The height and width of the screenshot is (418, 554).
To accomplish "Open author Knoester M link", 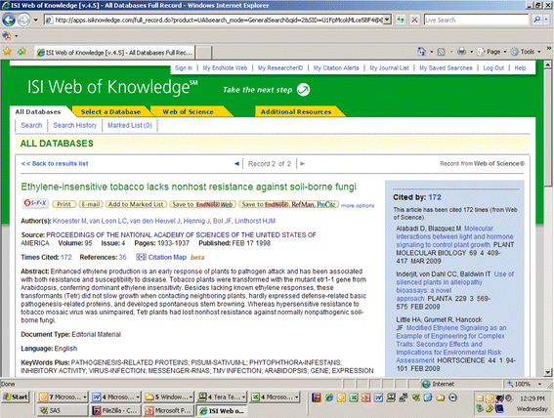I will click(x=69, y=221).
